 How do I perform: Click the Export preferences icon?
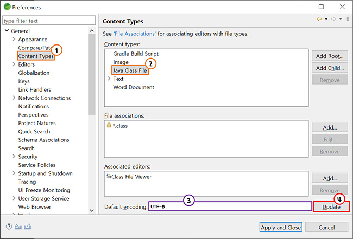point(28,227)
